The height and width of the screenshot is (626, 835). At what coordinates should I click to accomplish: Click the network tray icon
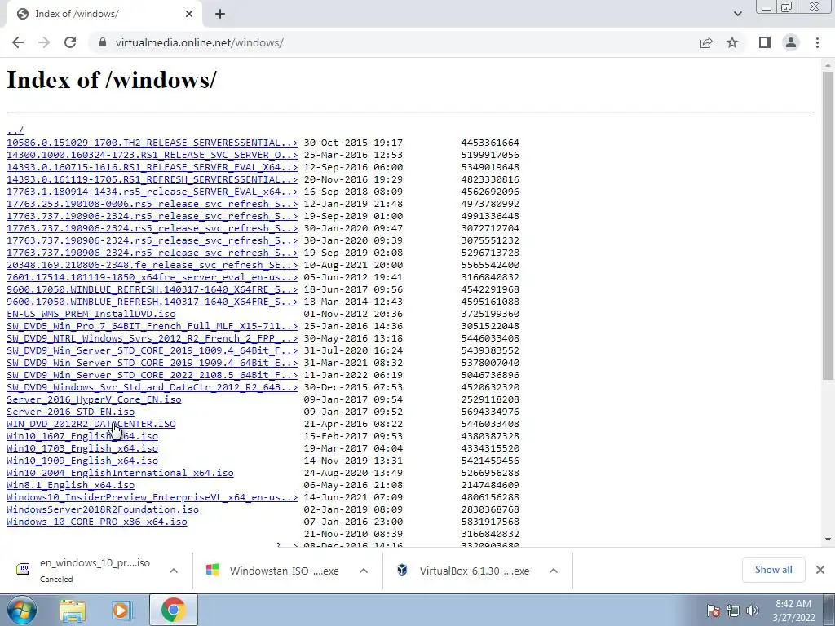click(x=733, y=610)
